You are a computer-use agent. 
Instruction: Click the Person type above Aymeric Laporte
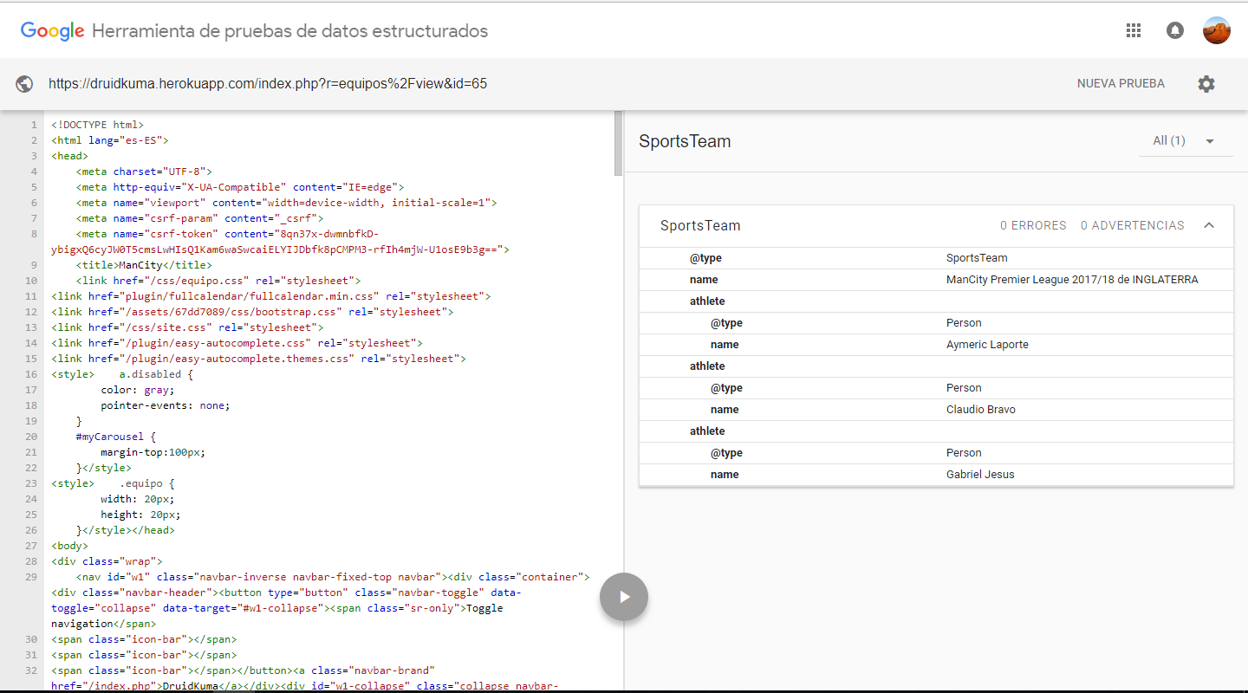tap(964, 323)
